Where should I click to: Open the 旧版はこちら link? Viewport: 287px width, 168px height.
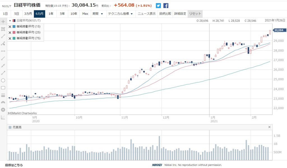coord(14,165)
